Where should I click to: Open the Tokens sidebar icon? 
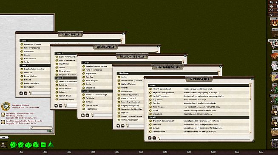click(275, 132)
